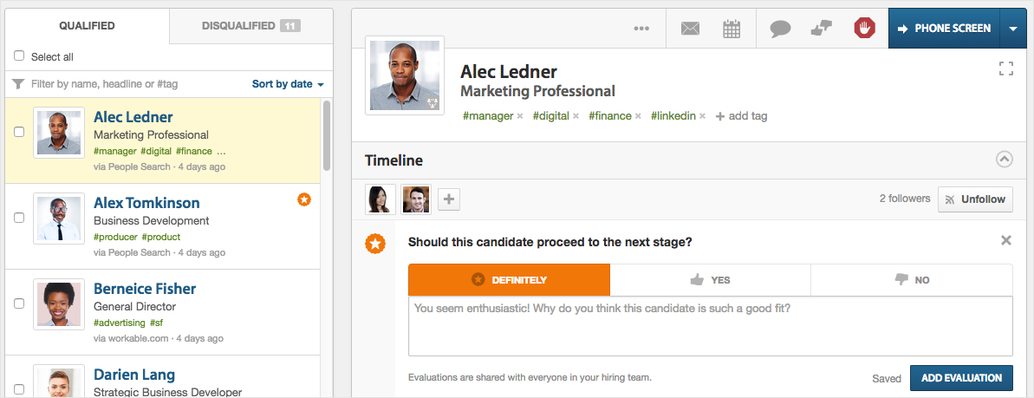1034x398 pixels.
Task: Tick the Select all checkbox
Action: pyautogui.click(x=19, y=56)
